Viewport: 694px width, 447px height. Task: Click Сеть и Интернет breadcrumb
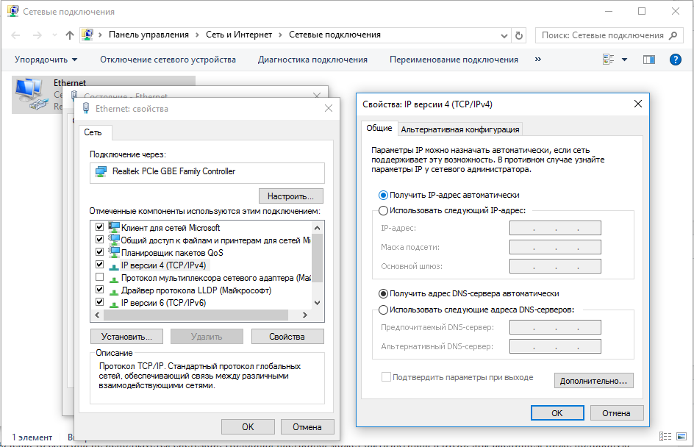click(239, 35)
